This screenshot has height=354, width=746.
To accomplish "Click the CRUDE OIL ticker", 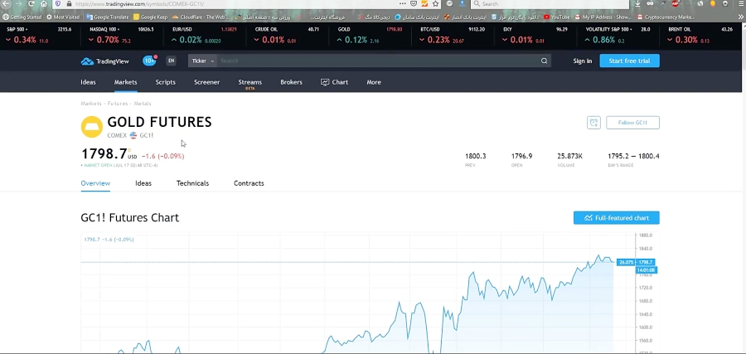I will pos(287,35).
